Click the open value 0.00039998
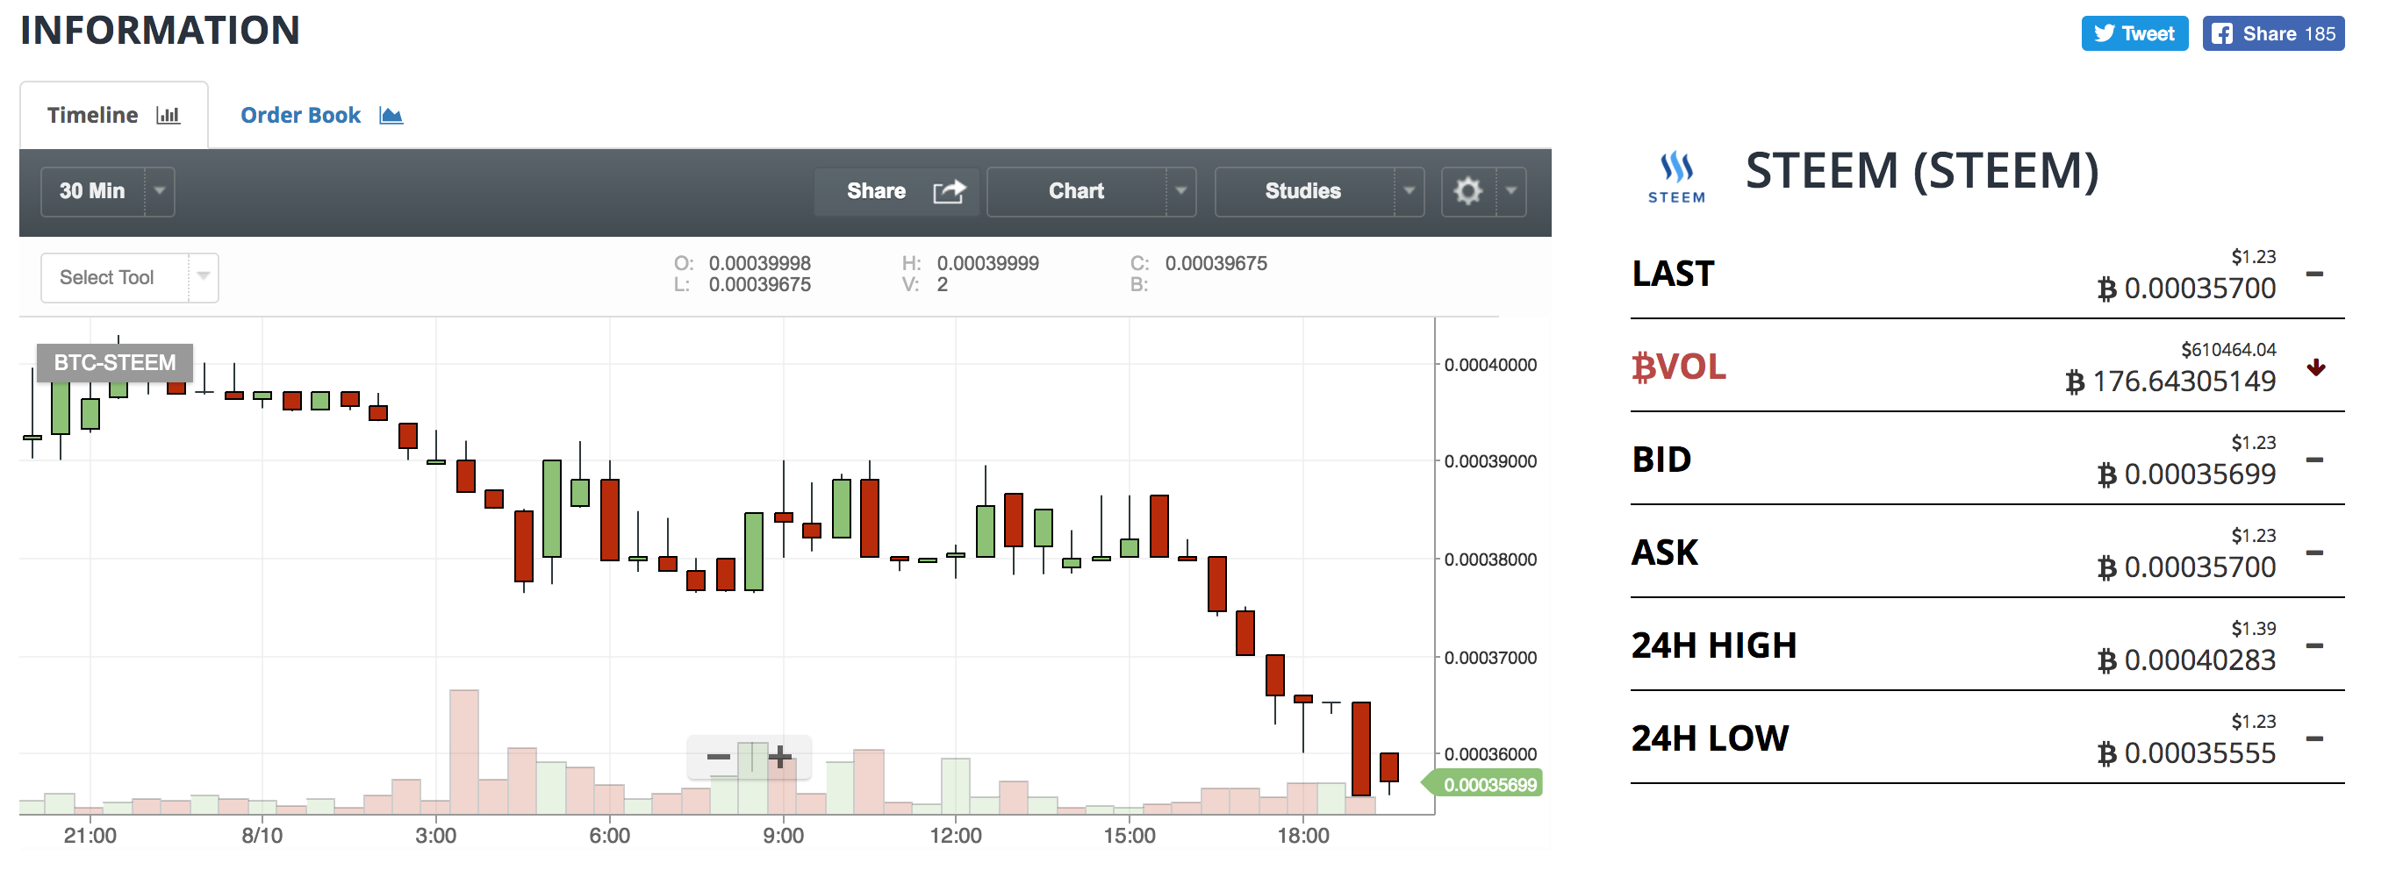The height and width of the screenshot is (877, 2403). [759, 264]
